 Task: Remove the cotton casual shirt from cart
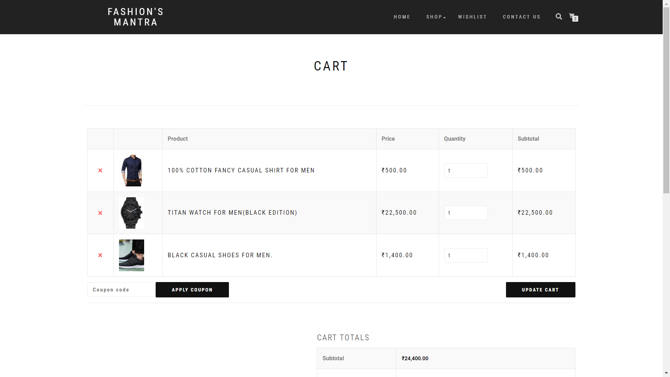click(100, 170)
